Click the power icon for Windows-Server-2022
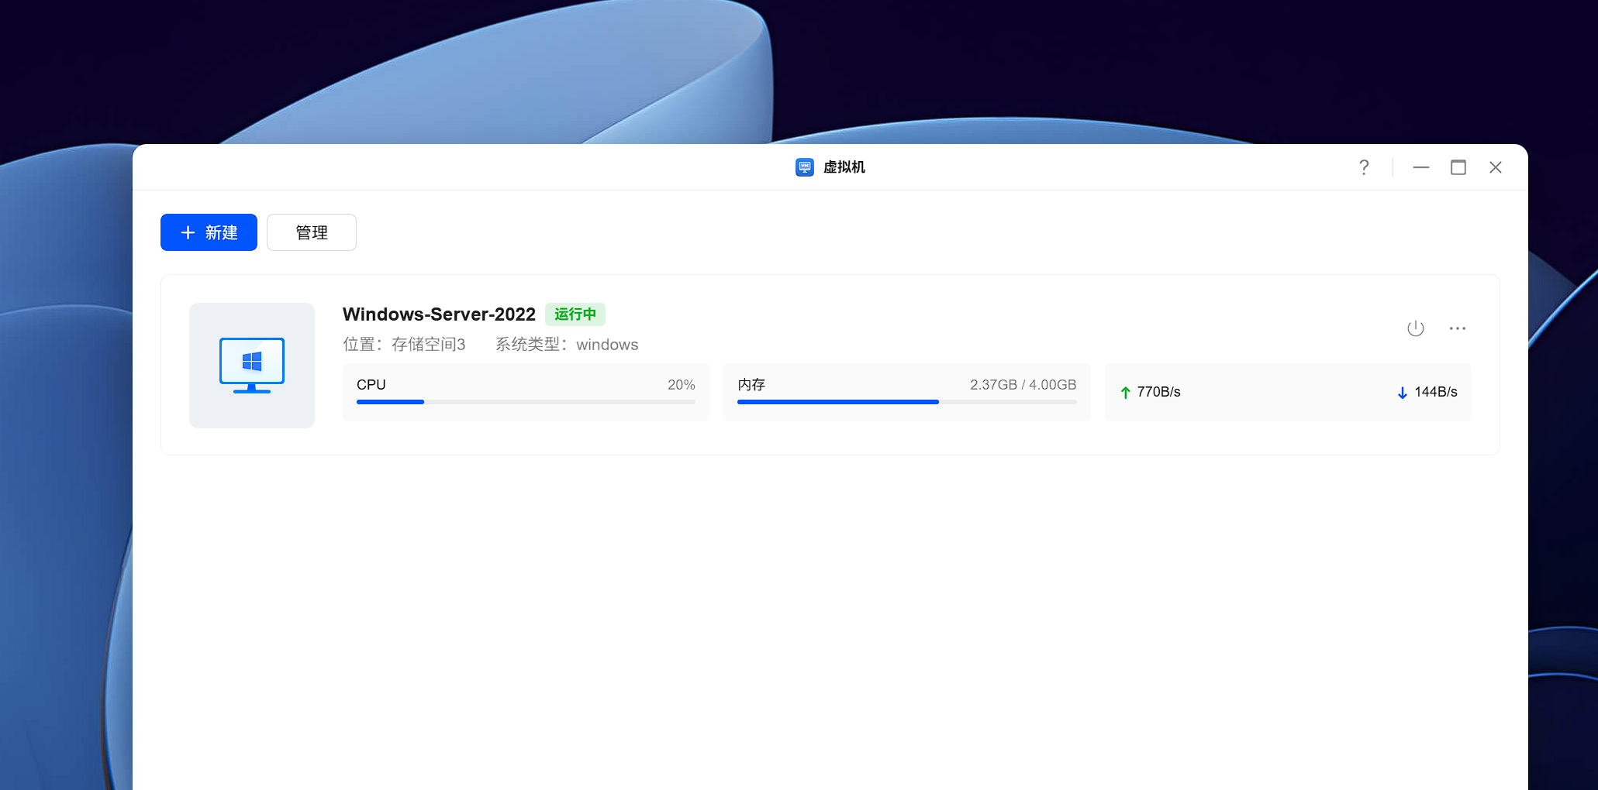1598x790 pixels. point(1416,328)
